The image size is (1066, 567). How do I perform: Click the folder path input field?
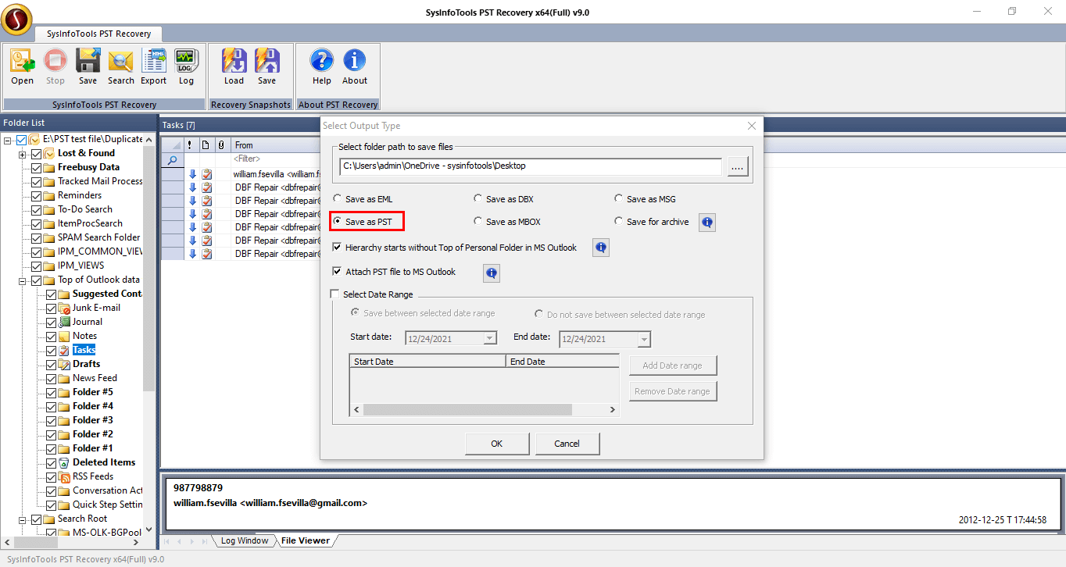click(x=530, y=166)
